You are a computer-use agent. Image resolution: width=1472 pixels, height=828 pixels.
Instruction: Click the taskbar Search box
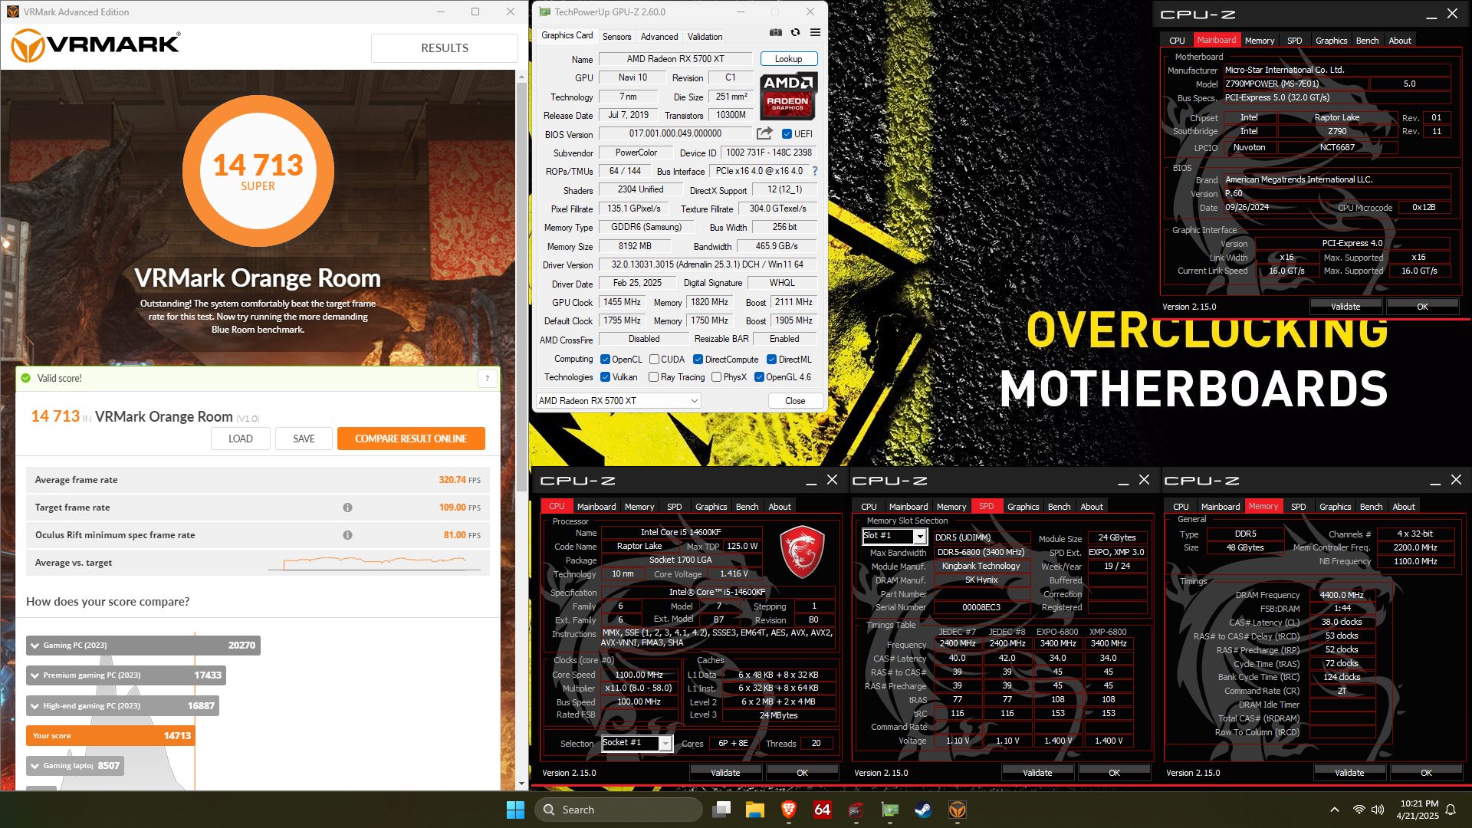point(618,810)
